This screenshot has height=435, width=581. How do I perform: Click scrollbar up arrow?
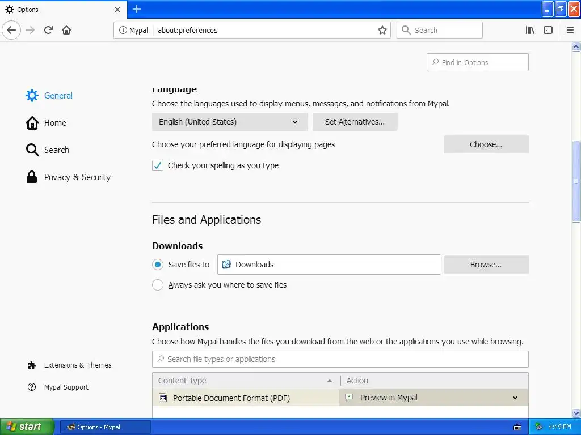tap(576, 46)
